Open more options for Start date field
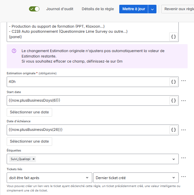Screen dimensions: 194x195 184,101
